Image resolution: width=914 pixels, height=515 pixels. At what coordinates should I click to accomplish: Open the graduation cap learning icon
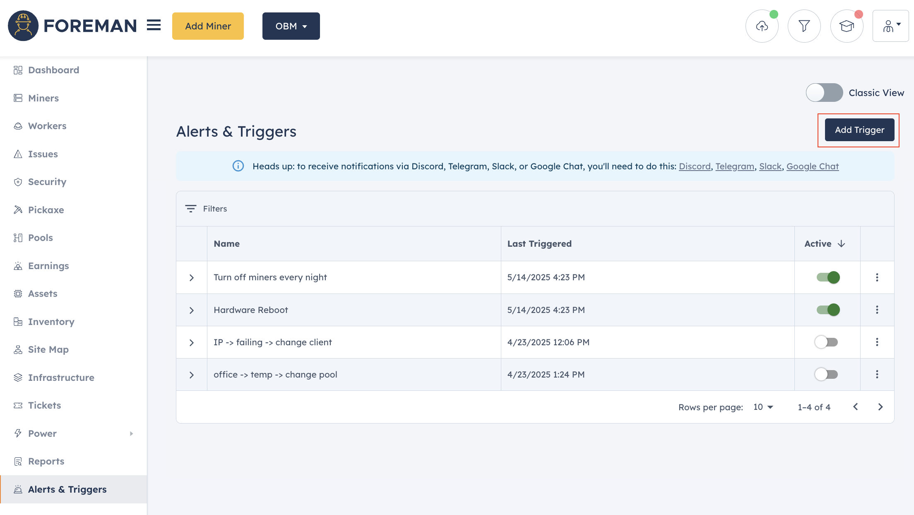pos(847,26)
